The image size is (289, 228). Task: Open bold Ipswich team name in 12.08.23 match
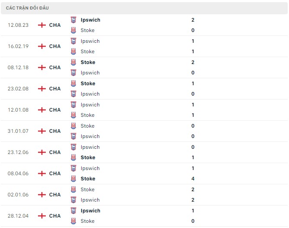(90, 20)
